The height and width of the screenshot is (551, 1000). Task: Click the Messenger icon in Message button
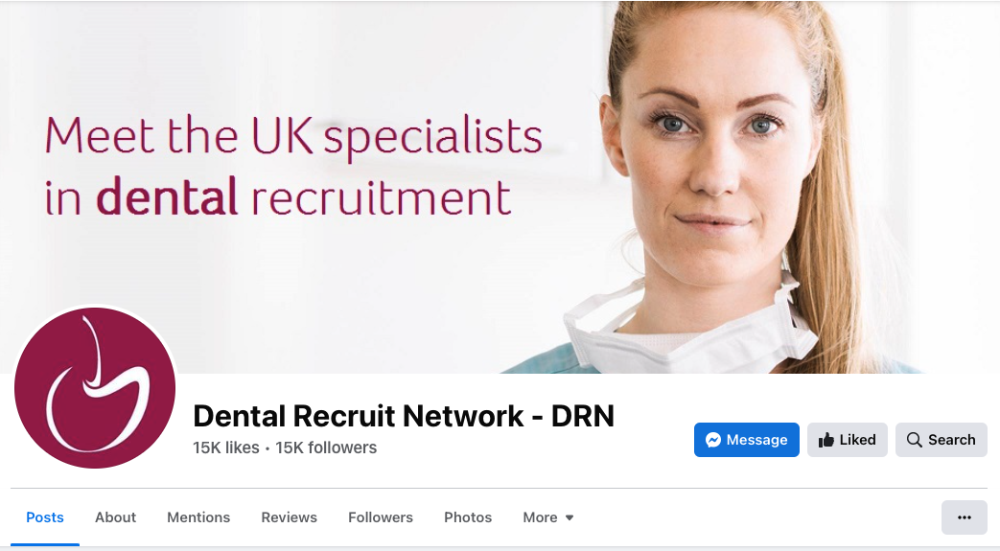713,440
